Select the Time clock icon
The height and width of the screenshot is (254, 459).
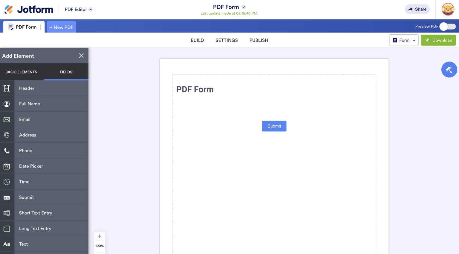click(7, 181)
